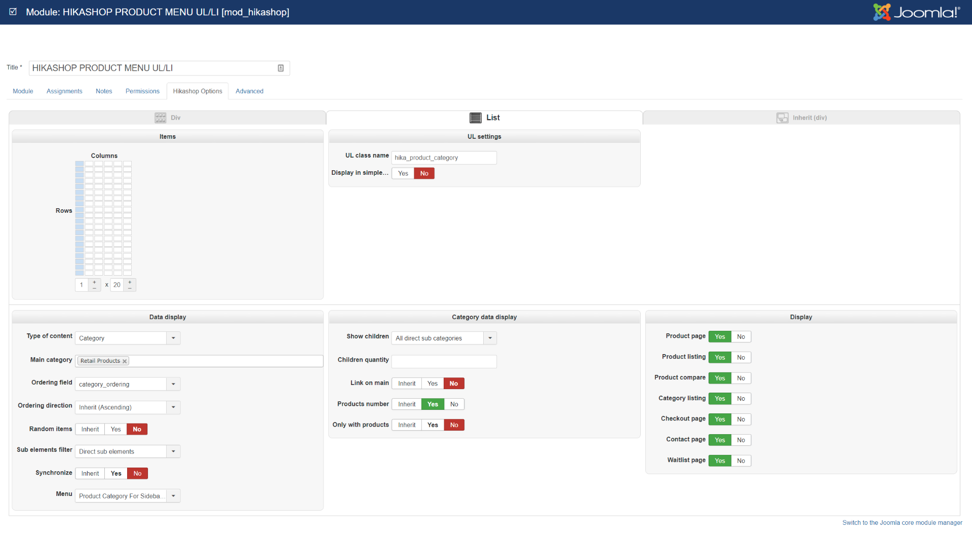The image size is (972, 537).
Task: Click the Joomla! logo
Action: [916, 12]
